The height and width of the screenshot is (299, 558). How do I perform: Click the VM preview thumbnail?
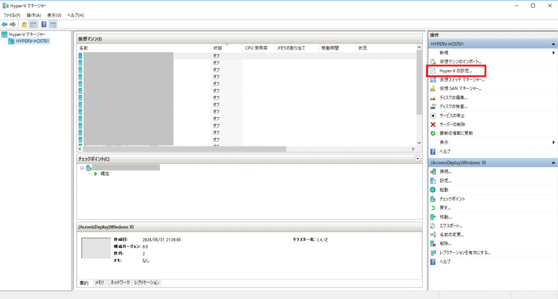pos(96,248)
